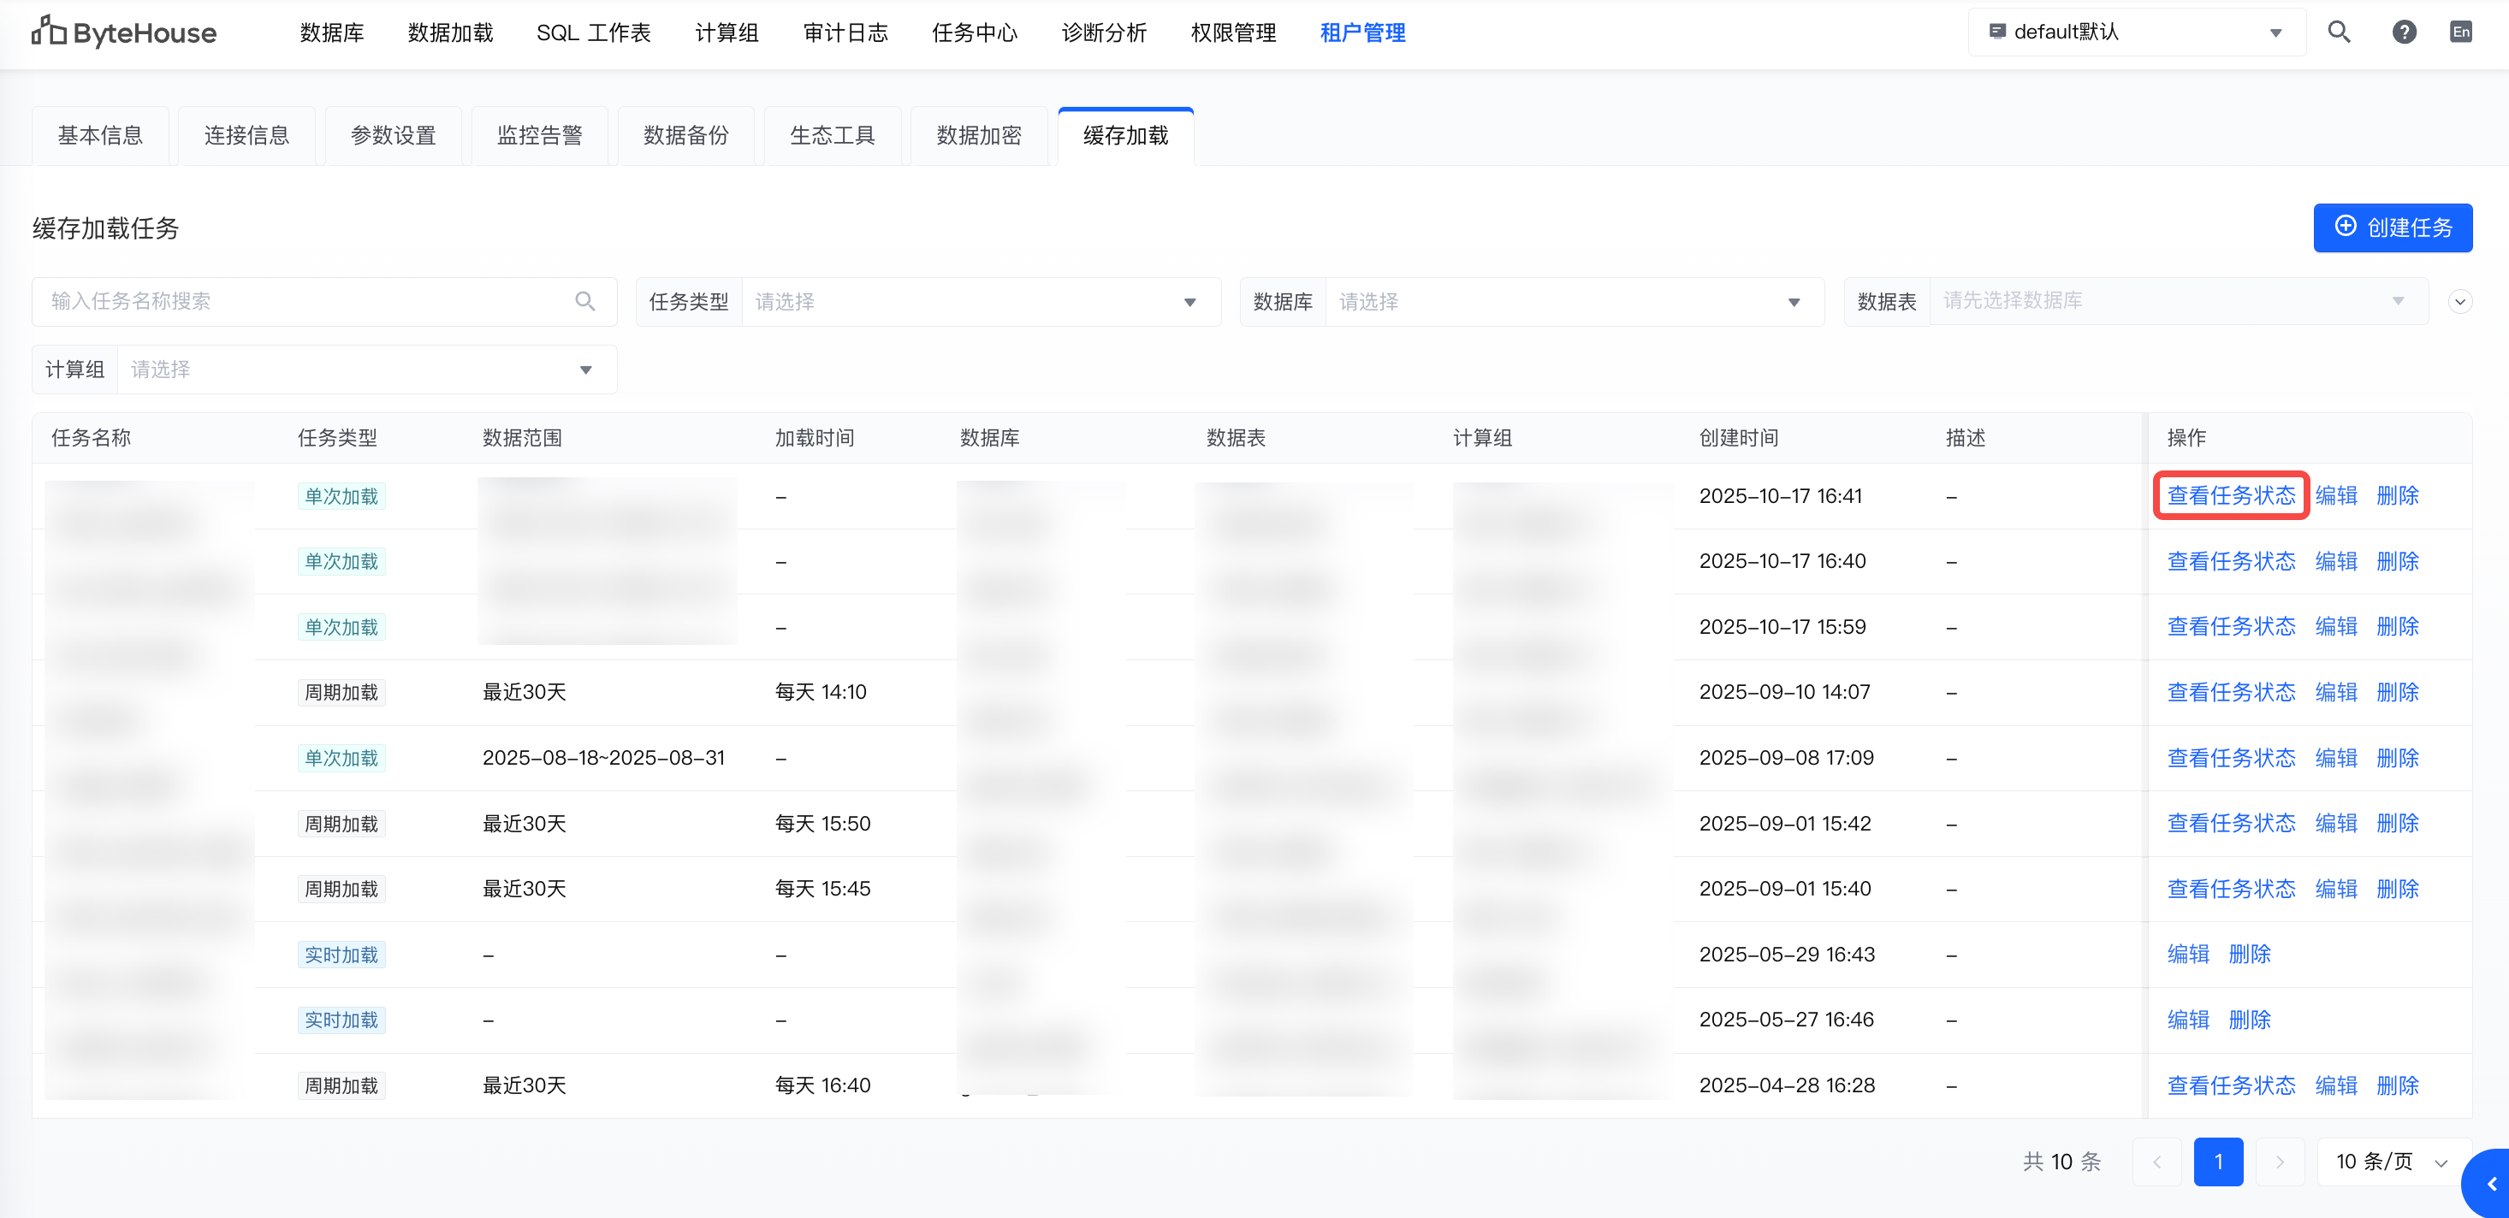
Task: Delete the 2025-05-29 16:43 realtime task
Action: [x=2249, y=955]
